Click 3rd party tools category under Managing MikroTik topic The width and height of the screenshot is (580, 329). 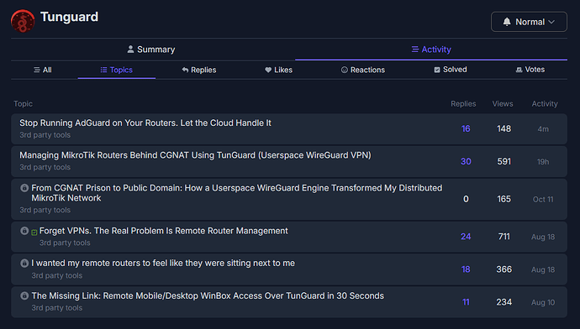[45, 167]
